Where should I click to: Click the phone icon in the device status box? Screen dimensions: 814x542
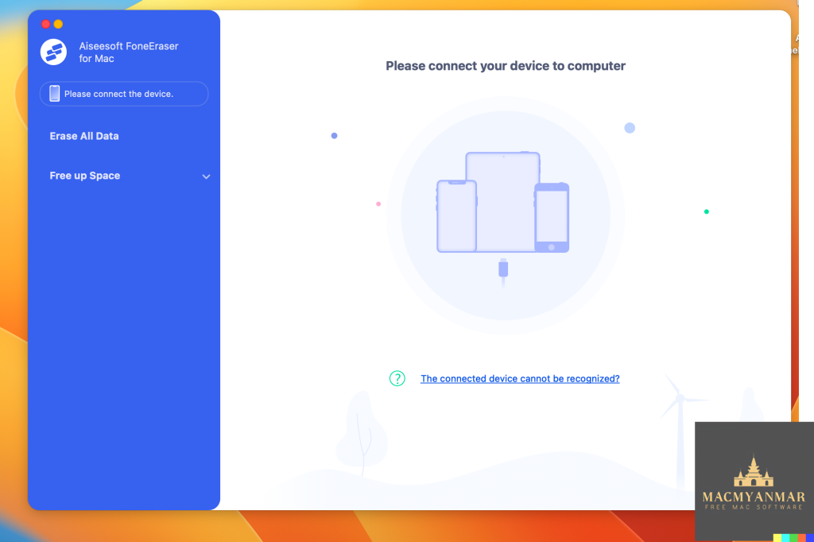coord(55,94)
